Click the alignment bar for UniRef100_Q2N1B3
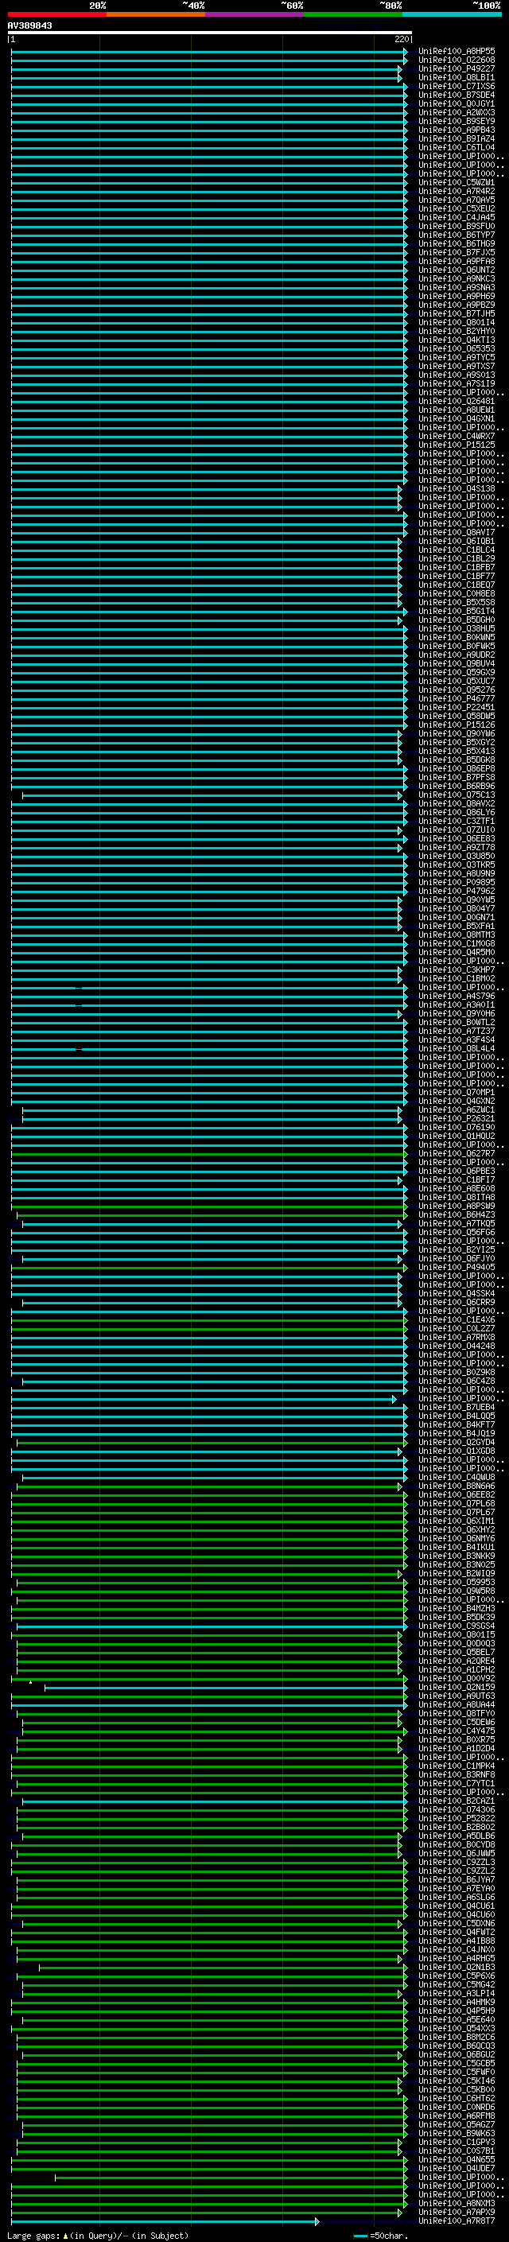 click(x=223, y=1967)
